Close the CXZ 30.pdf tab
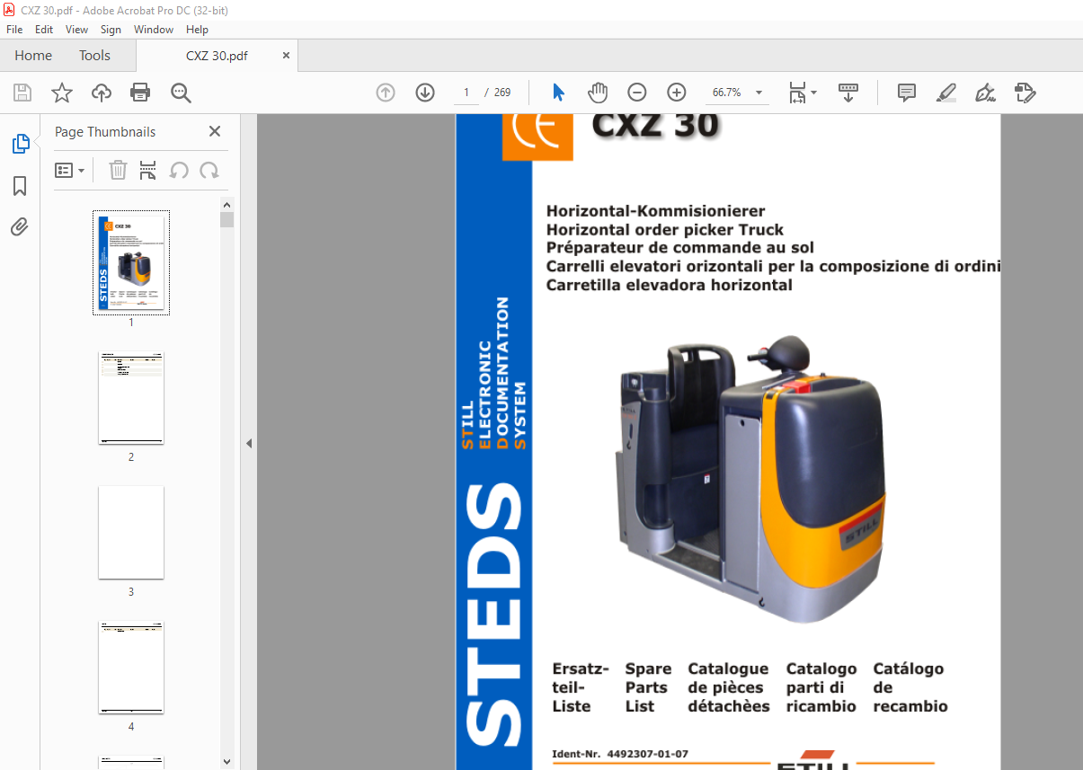 tap(286, 56)
